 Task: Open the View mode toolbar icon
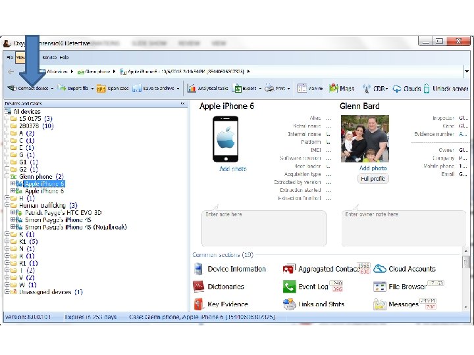click(302, 88)
